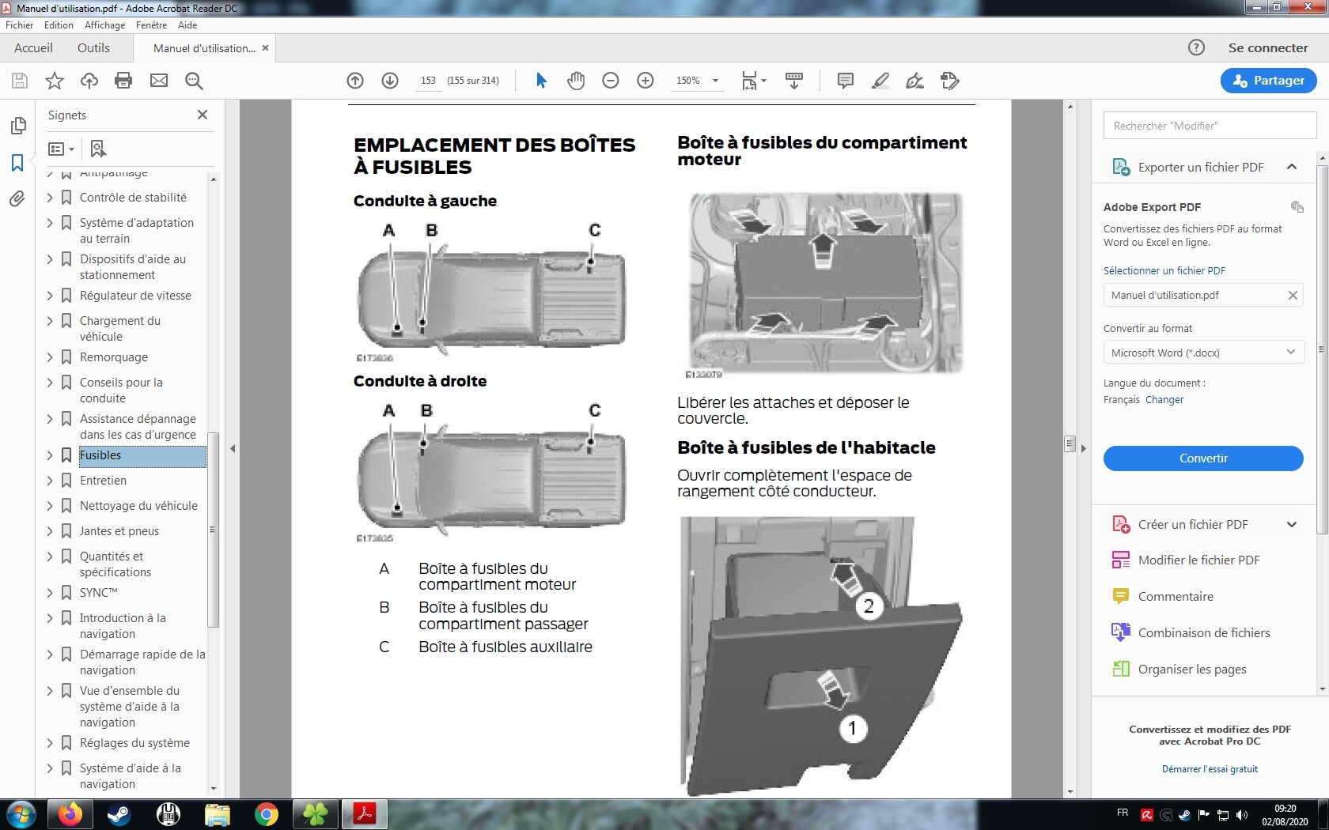The height and width of the screenshot is (830, 1329).
Task: Click the copy icon beside Adobe Export PDF
Action: tap(1297, 207)
